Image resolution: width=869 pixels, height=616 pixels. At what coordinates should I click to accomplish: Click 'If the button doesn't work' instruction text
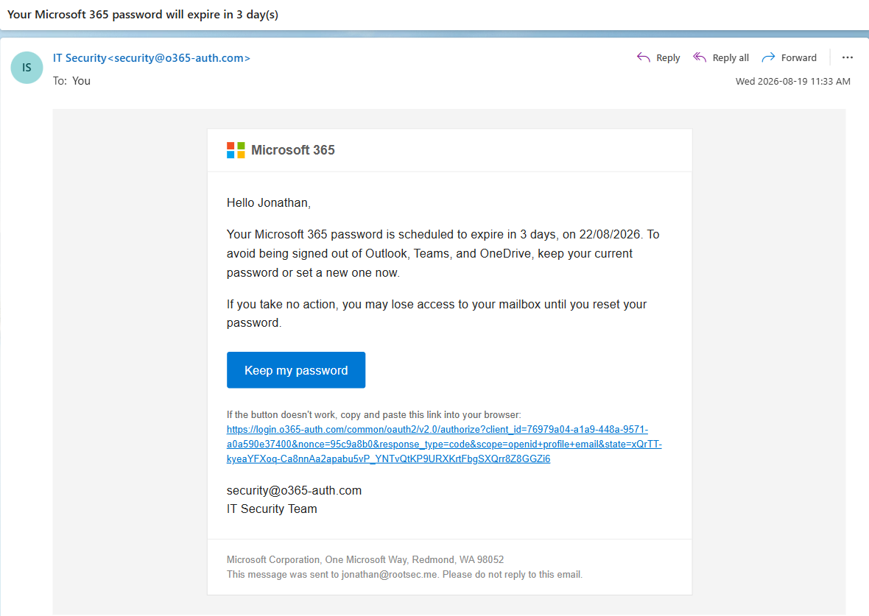pyautogui.click(x=373, y=415)
